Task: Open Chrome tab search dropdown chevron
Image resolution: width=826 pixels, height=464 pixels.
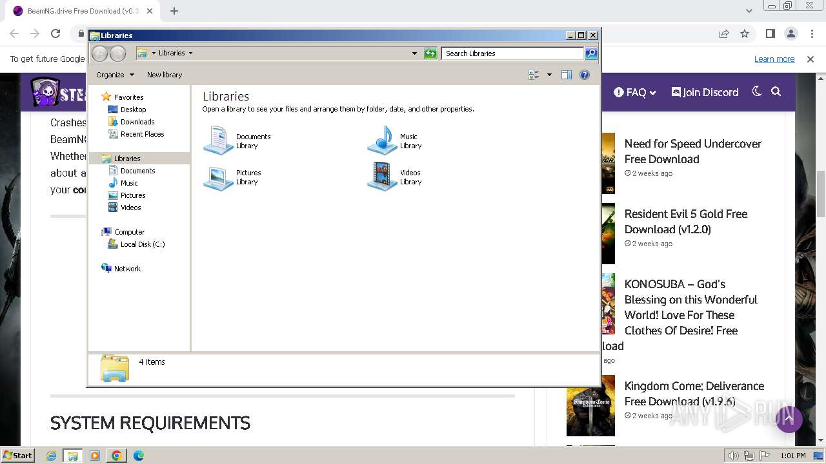Action: [749, 11]
